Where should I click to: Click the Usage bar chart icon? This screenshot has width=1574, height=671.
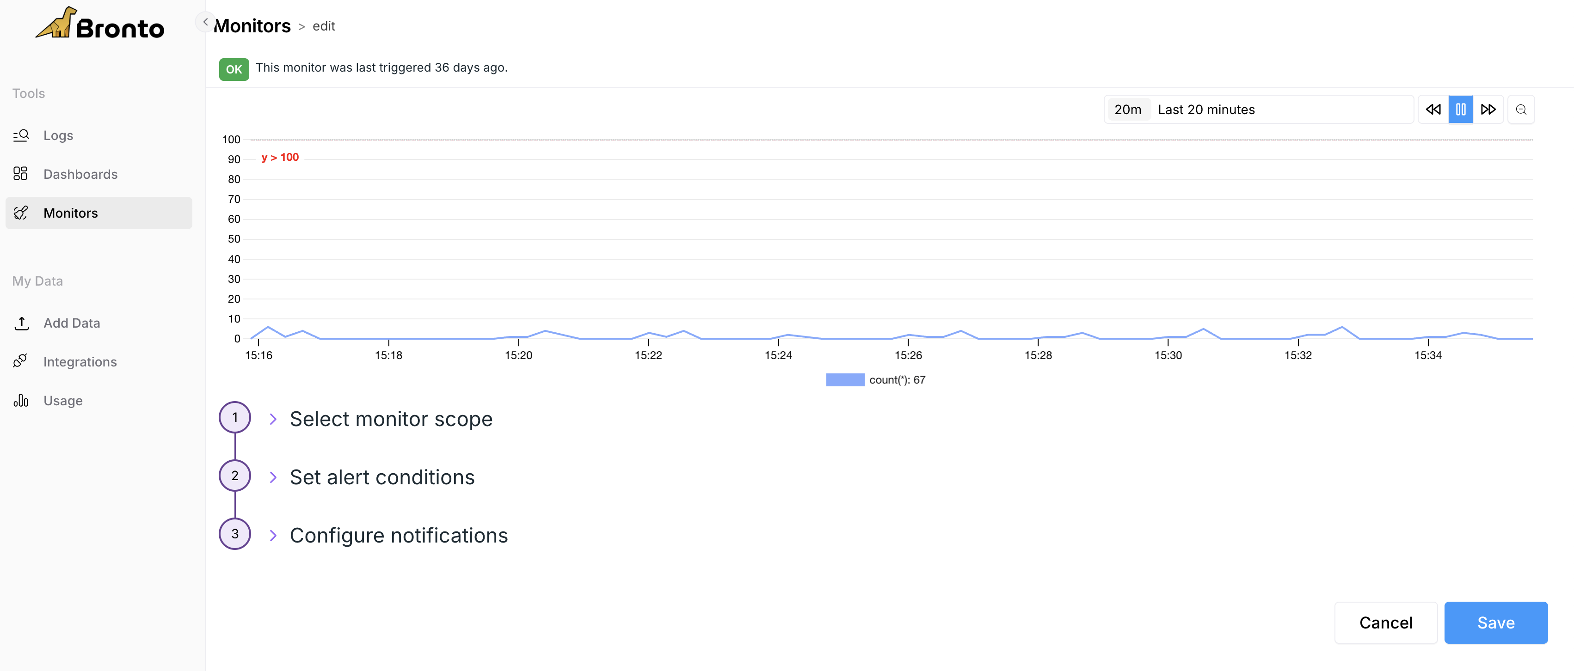coord(21,401)
